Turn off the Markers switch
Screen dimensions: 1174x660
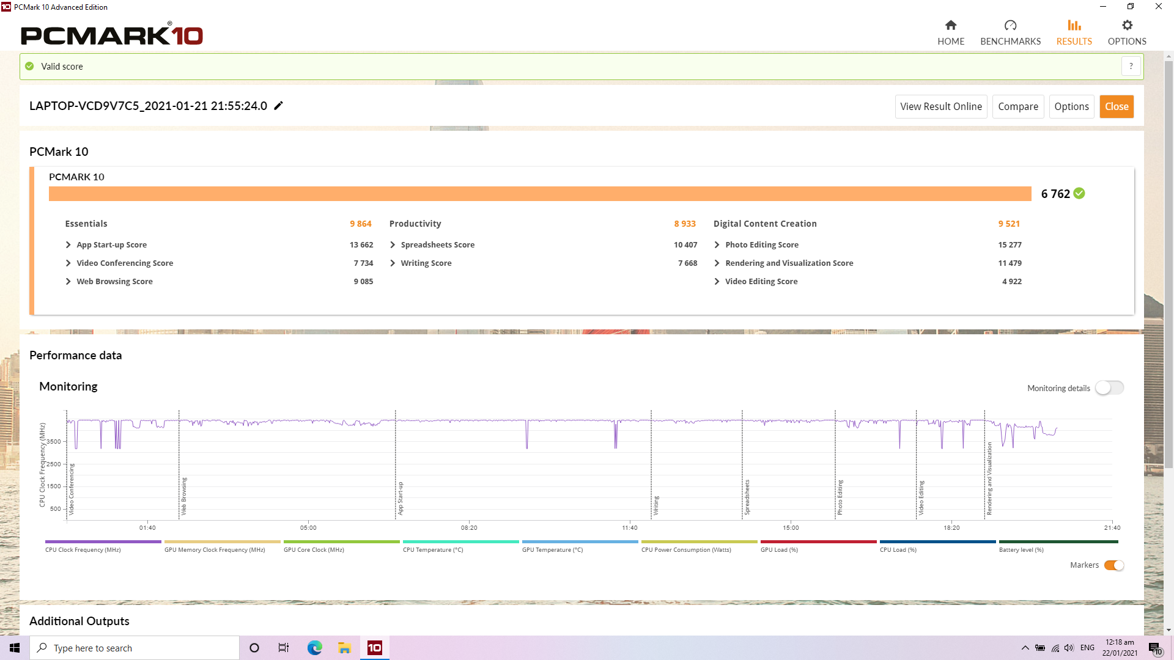click(1114, 565)
